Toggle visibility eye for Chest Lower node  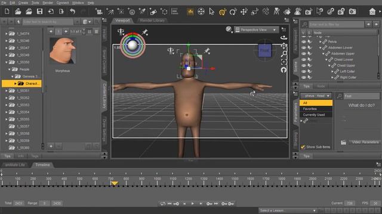pyautogui.click(x=304, y=59)
